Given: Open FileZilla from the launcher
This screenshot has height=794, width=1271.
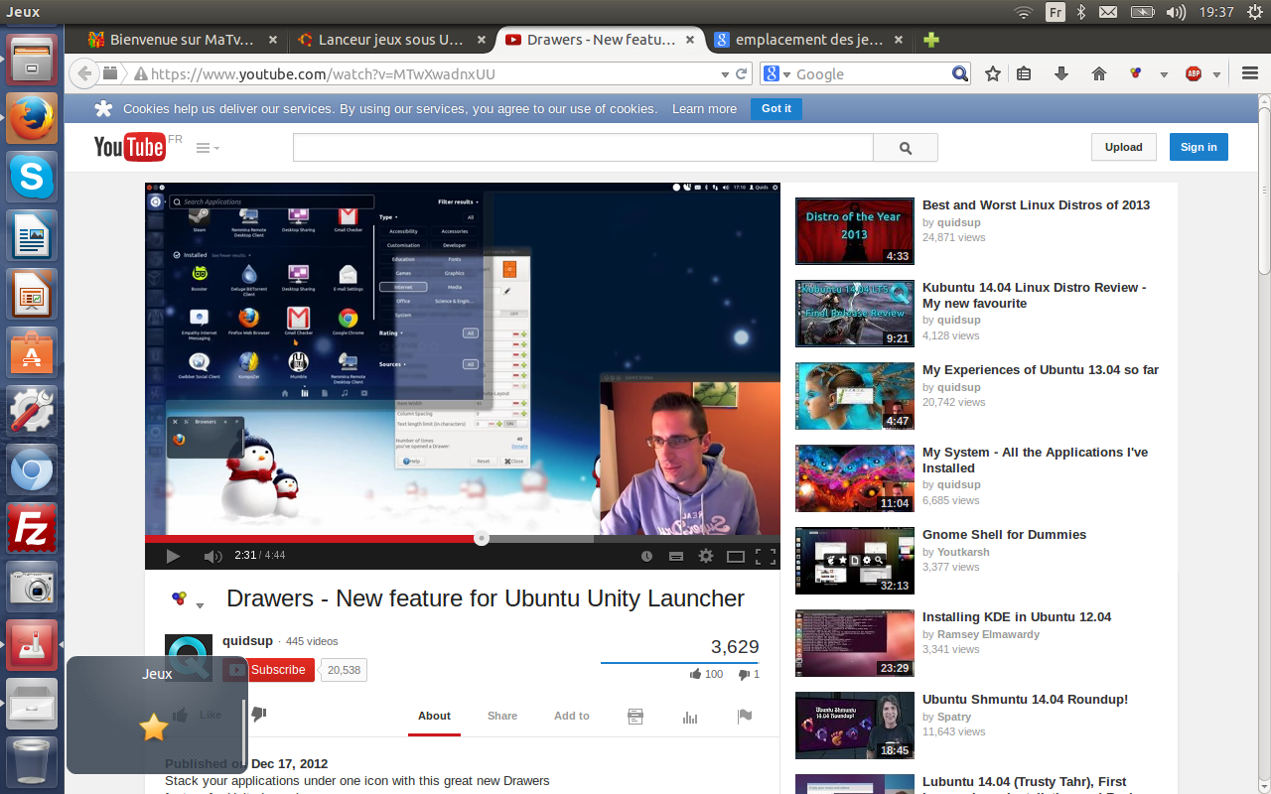Looking at the screenshot, I should tap(32, 528).
